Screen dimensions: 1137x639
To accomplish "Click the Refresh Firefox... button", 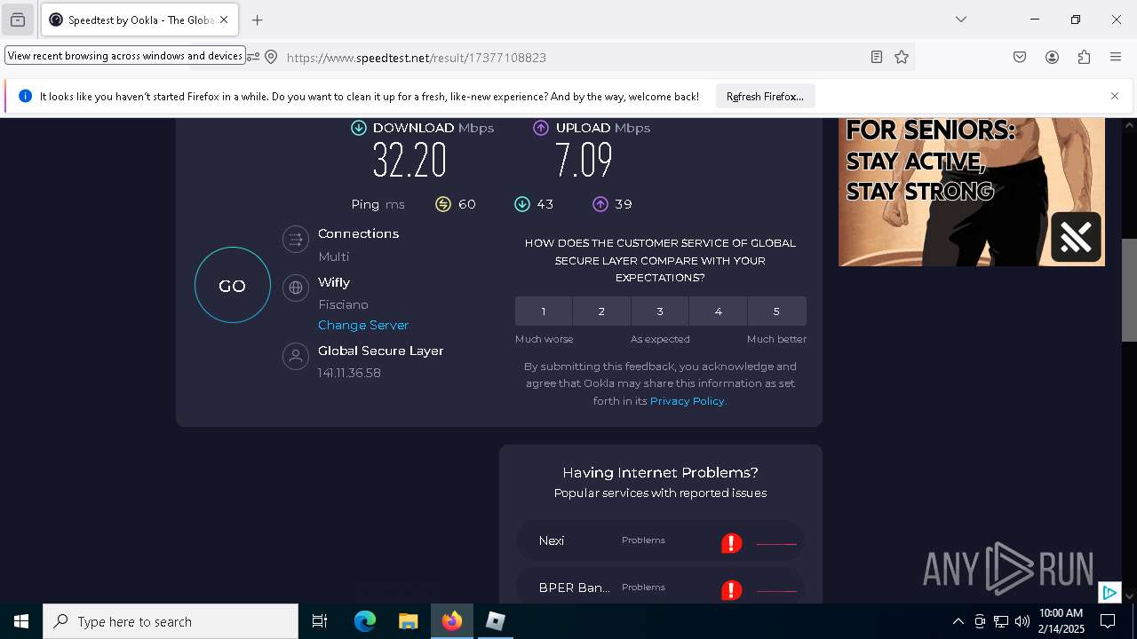I will pos(765,96).
